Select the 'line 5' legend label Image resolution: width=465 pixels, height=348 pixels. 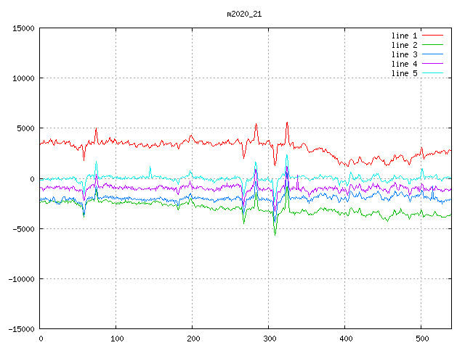(404, 73)
